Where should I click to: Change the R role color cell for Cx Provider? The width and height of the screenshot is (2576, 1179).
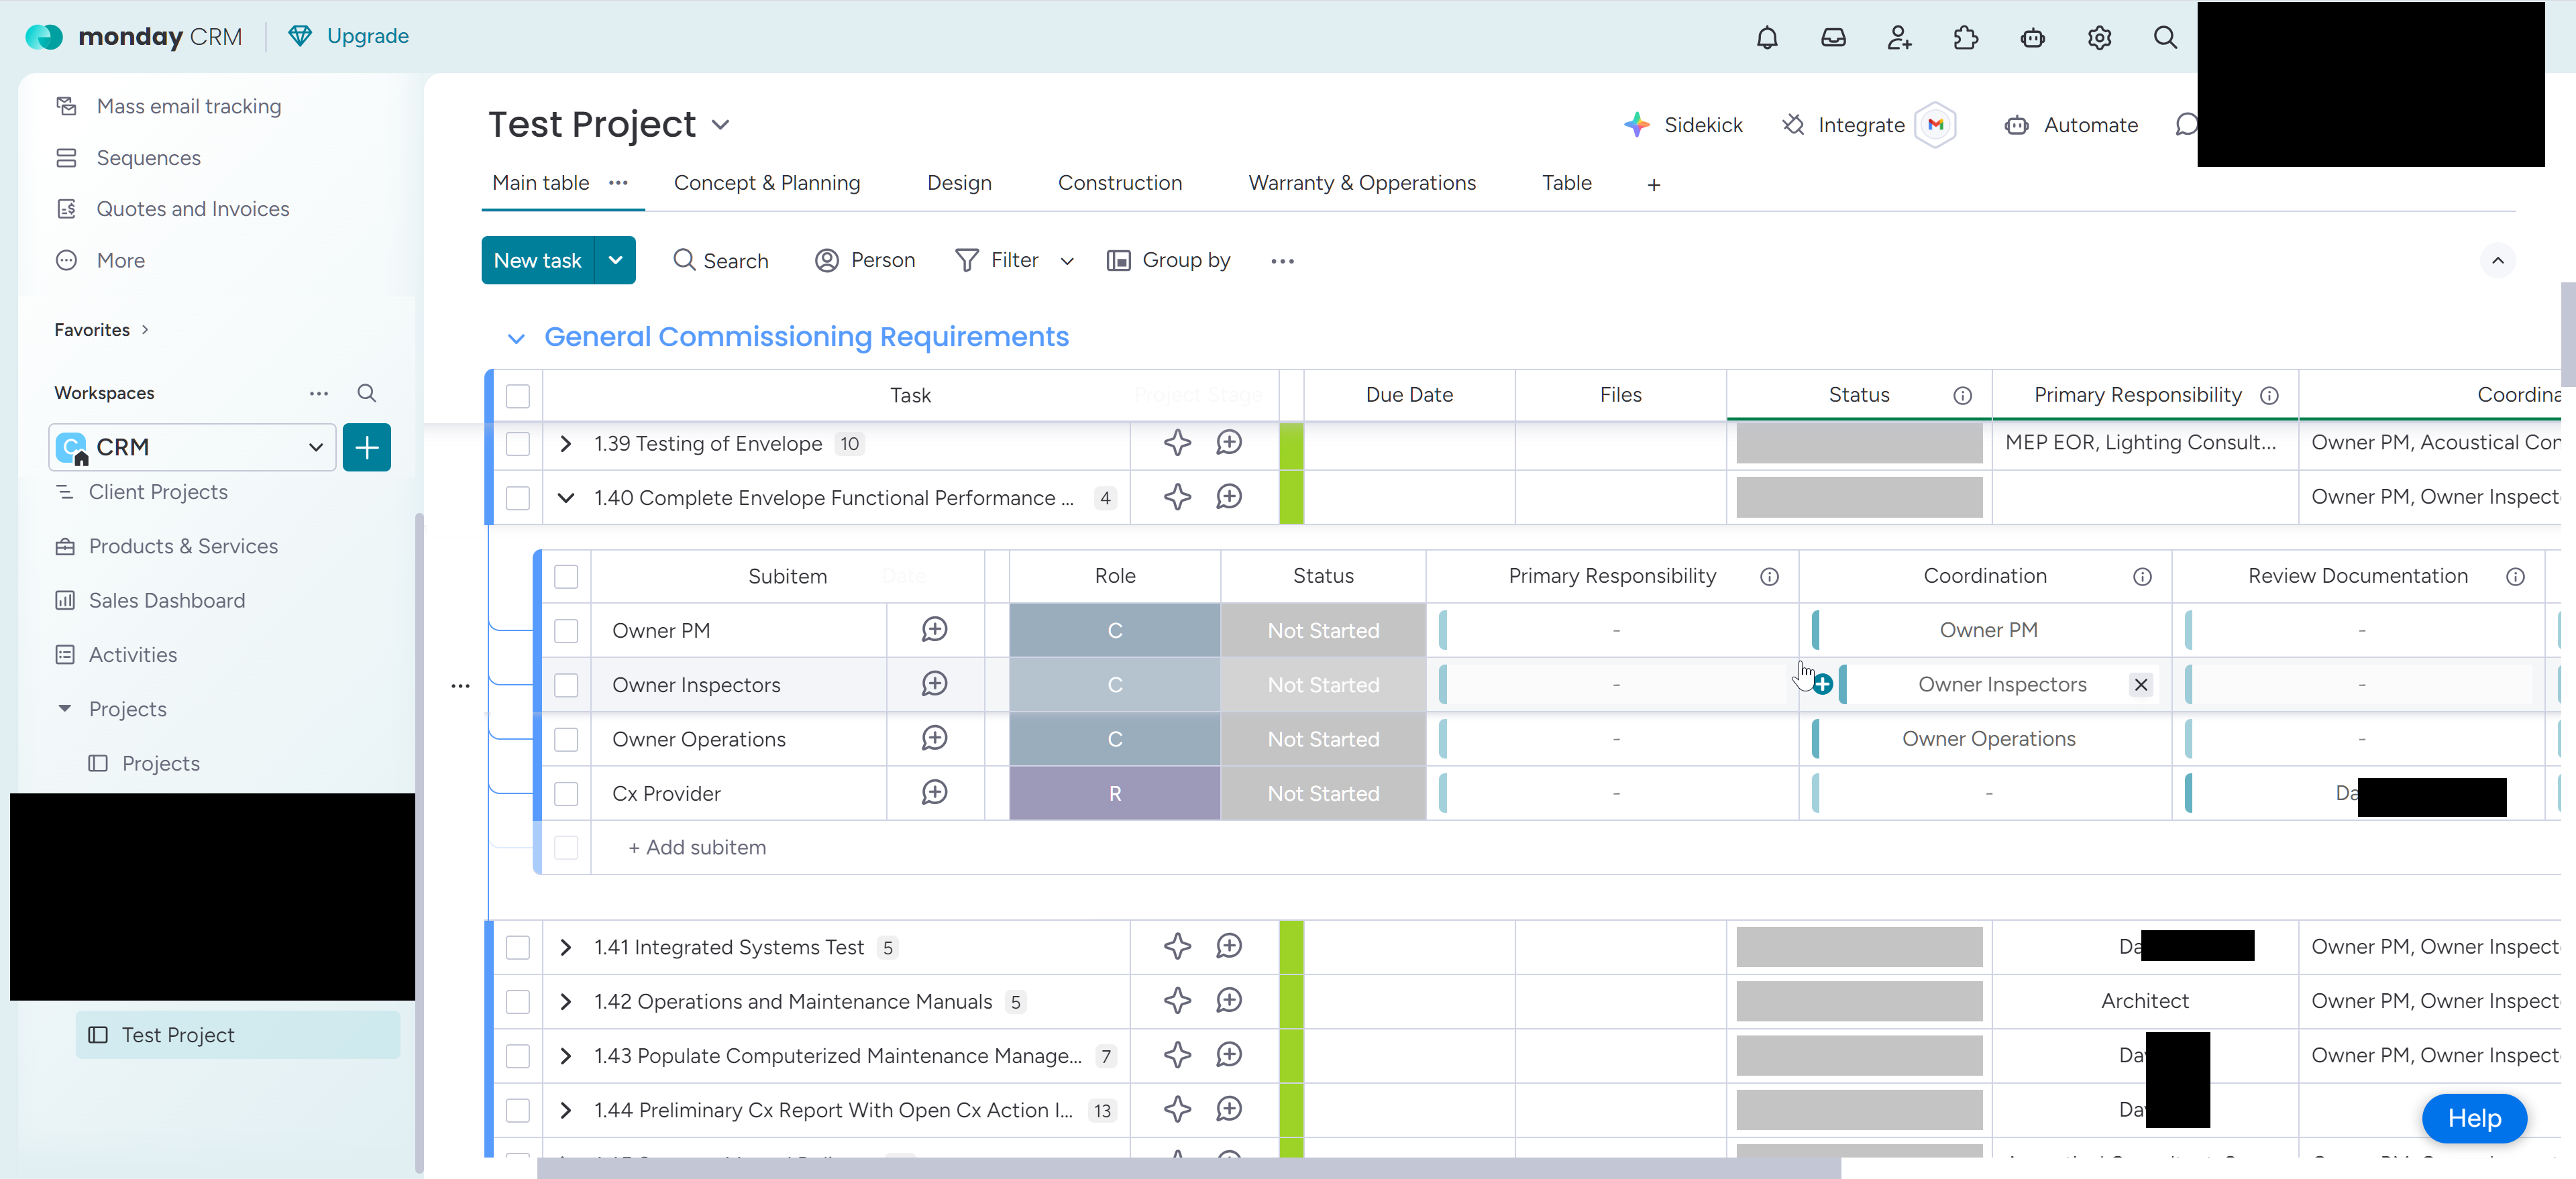(x=1114, y=794)
